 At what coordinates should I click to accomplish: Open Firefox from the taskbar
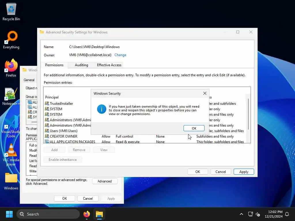point(86,214)
